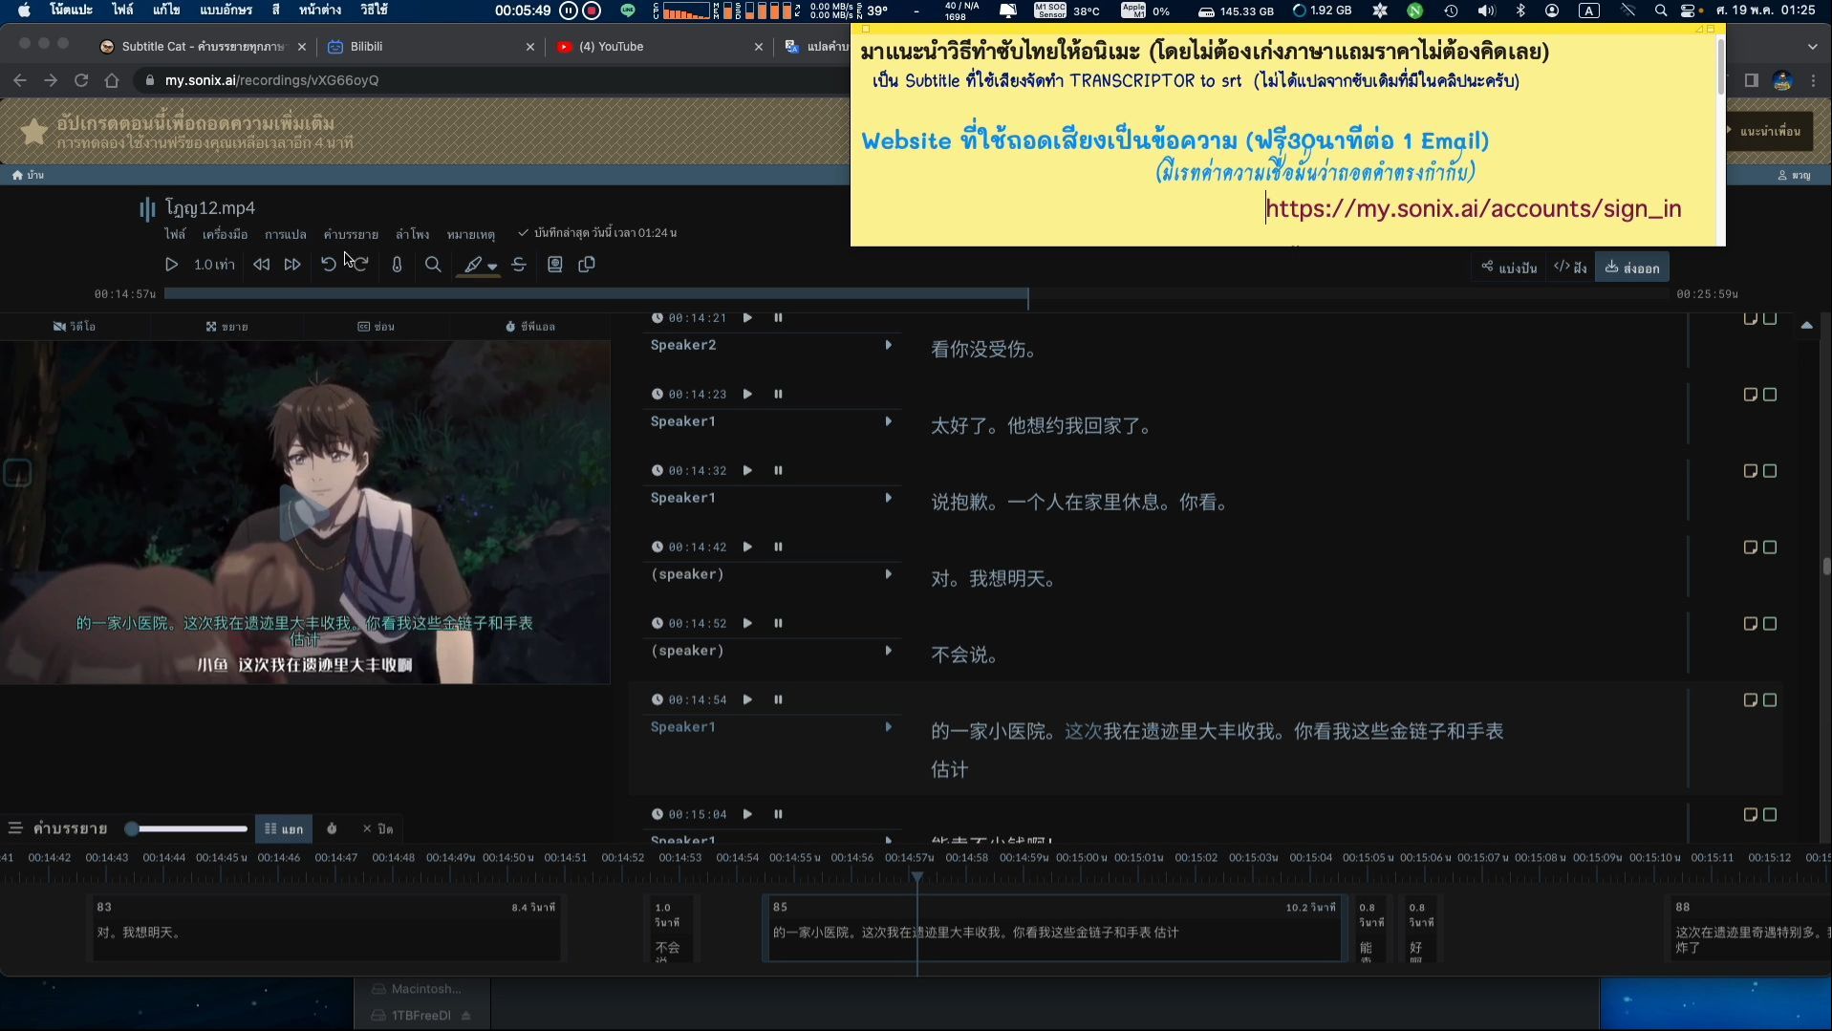Open the การแปล menu

(286, 234)
